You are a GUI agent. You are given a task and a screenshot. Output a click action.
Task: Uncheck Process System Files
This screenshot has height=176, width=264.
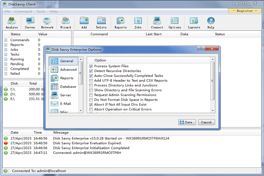tap(91, 66)
